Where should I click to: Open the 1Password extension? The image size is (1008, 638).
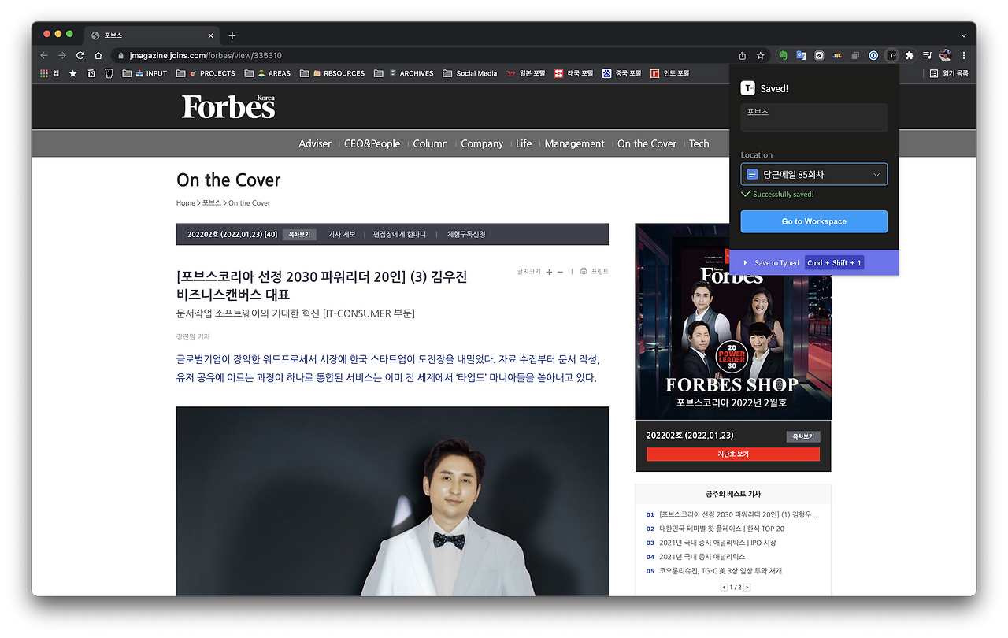(x=873, y=56)
